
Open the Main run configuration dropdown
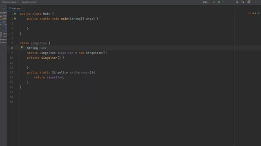(x=206, y=2)
